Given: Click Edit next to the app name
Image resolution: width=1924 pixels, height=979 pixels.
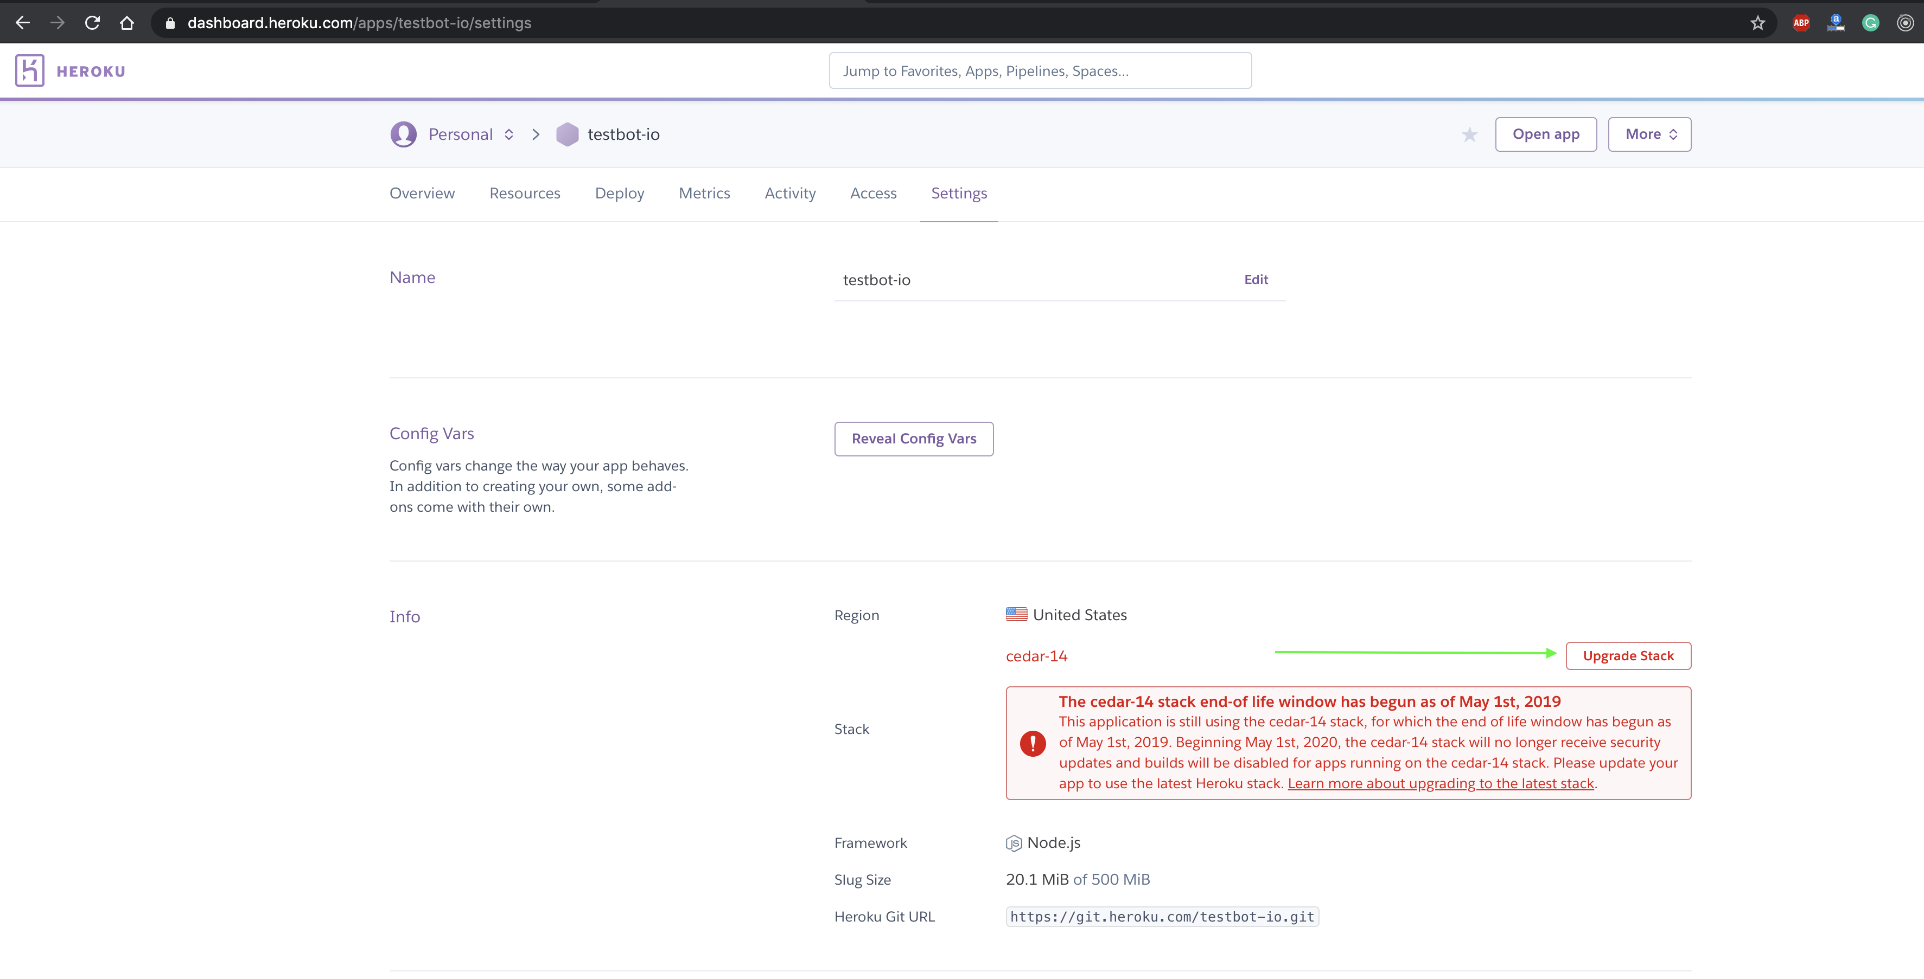Looking at the screenshot, I should [x=1256, y=279].
